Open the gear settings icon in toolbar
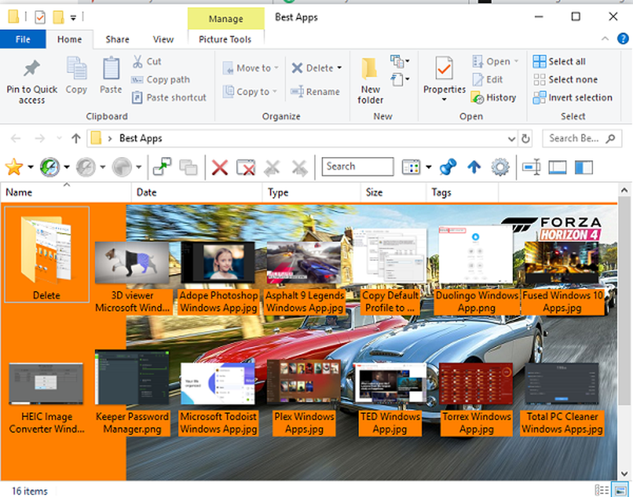 (500, 167)
